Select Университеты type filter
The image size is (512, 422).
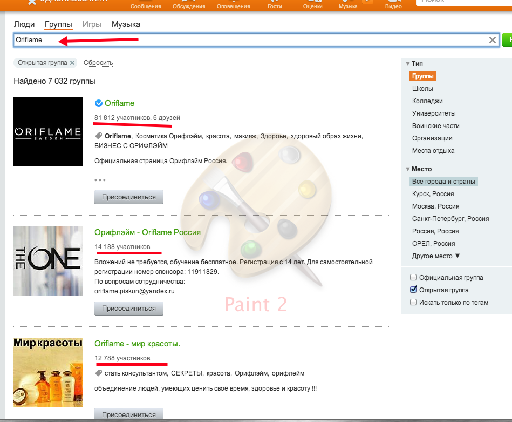pos(434,113)
